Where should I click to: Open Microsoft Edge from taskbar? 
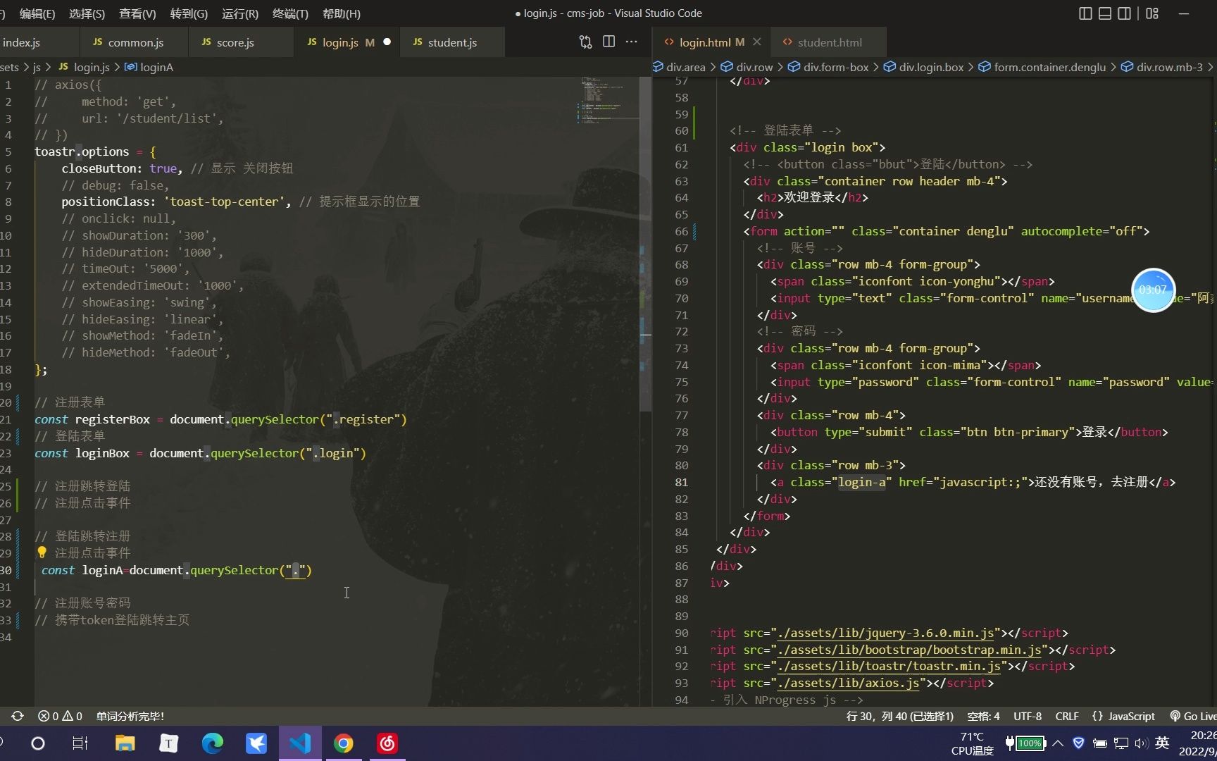[x=213, y=743]
